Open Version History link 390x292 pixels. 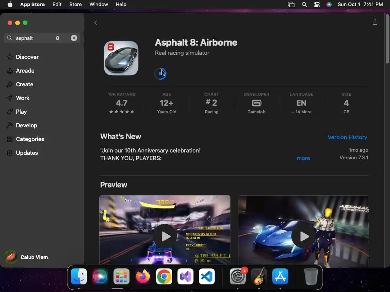tap(347, 137)
